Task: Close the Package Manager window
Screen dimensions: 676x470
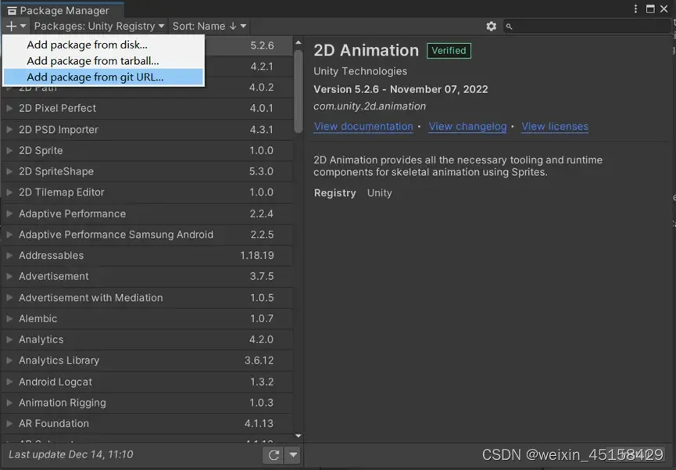Action: [x=664, y=9]
